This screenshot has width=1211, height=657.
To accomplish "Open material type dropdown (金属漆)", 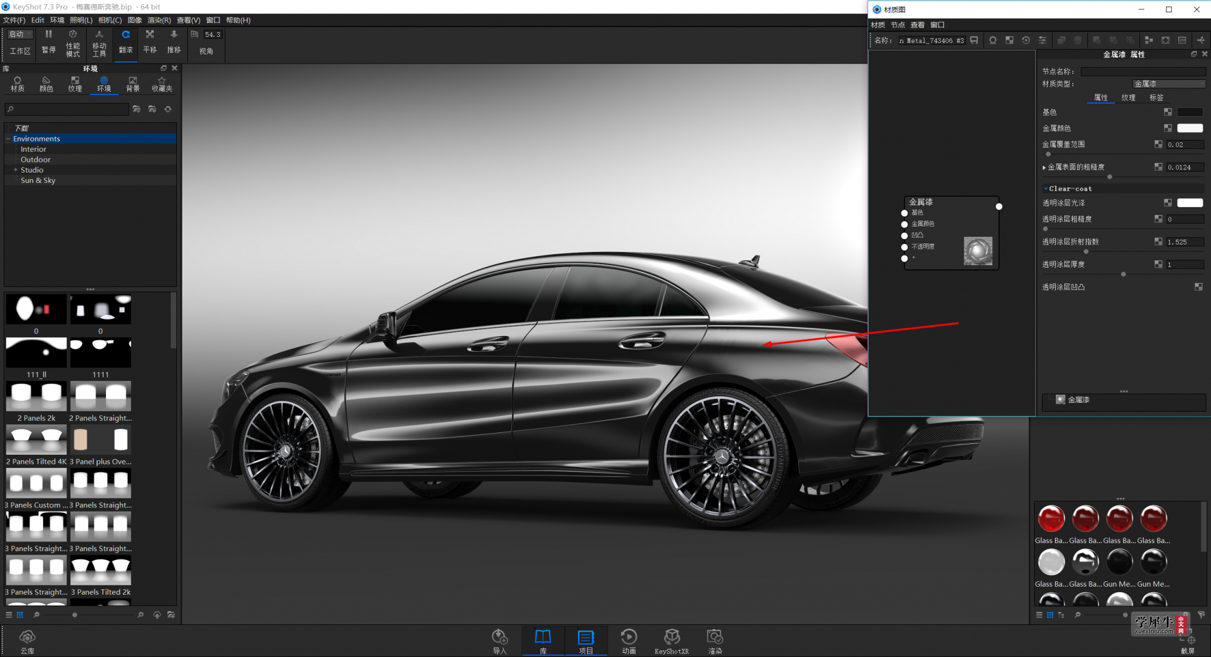I will (1169, 84).
